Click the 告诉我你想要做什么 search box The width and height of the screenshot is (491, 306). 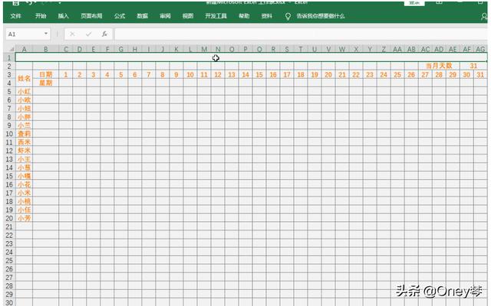pyautogui.click(x=321, y=15)
